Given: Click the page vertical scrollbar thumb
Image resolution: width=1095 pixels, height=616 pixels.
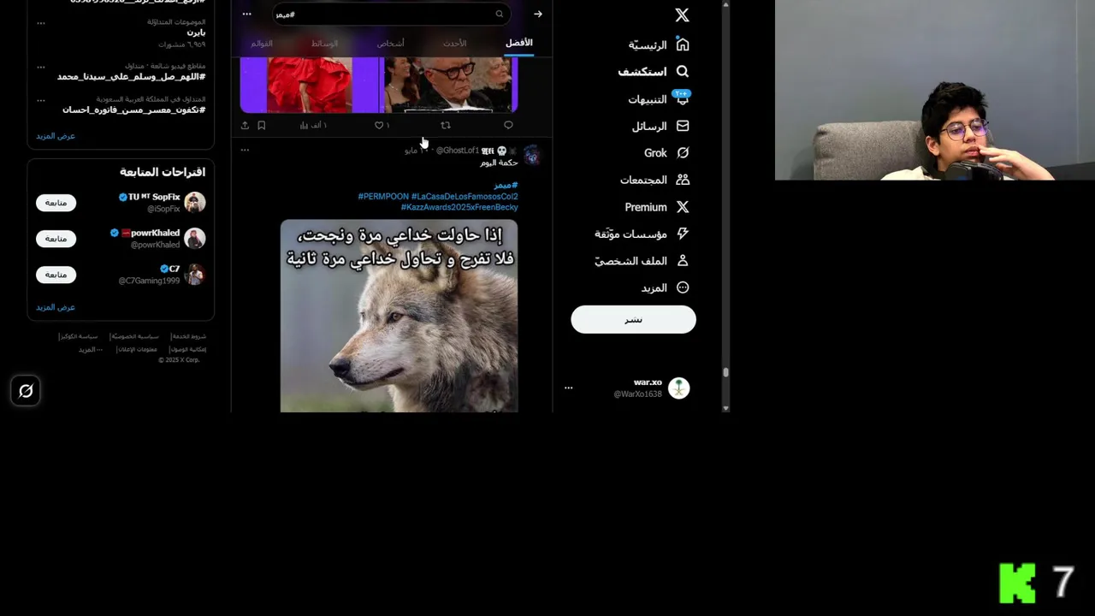Looking at the screenshot, I should coord(725,372).
